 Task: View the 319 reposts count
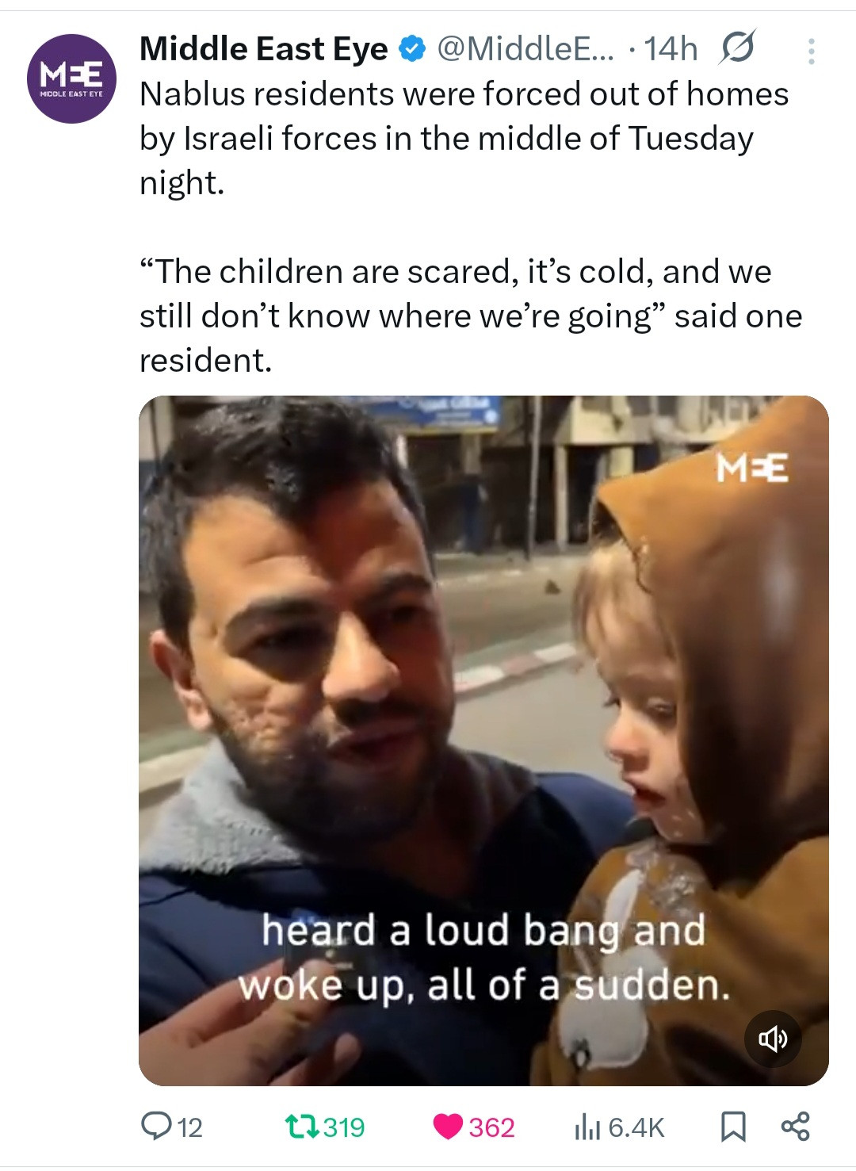[x=344, y=1127]
